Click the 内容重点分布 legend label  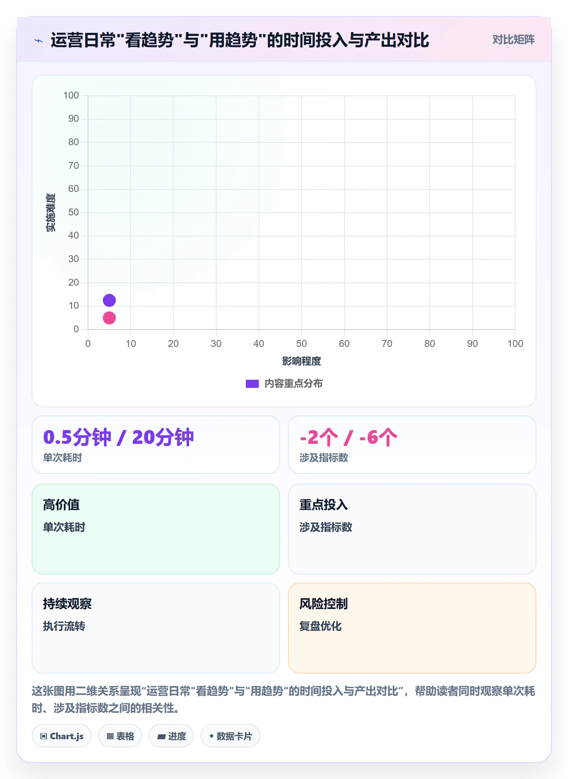click(x=293, y=383)
